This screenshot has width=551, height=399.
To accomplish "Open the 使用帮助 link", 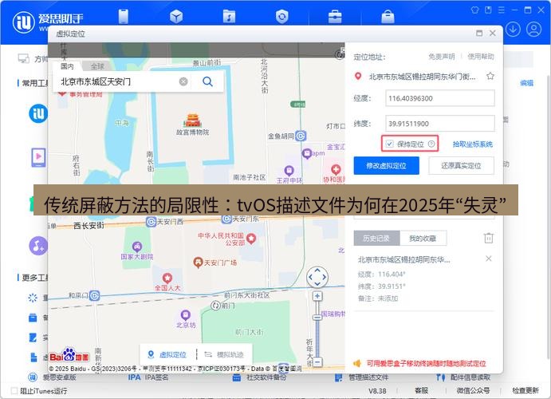I will click(x=481, y=56).
